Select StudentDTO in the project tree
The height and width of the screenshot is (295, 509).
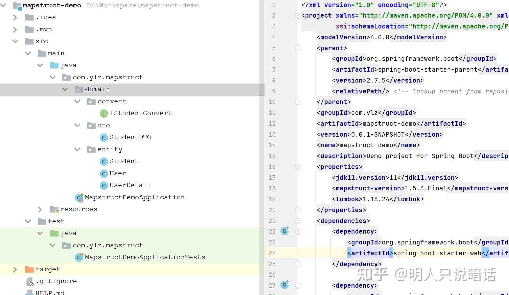tap(130, 137)
